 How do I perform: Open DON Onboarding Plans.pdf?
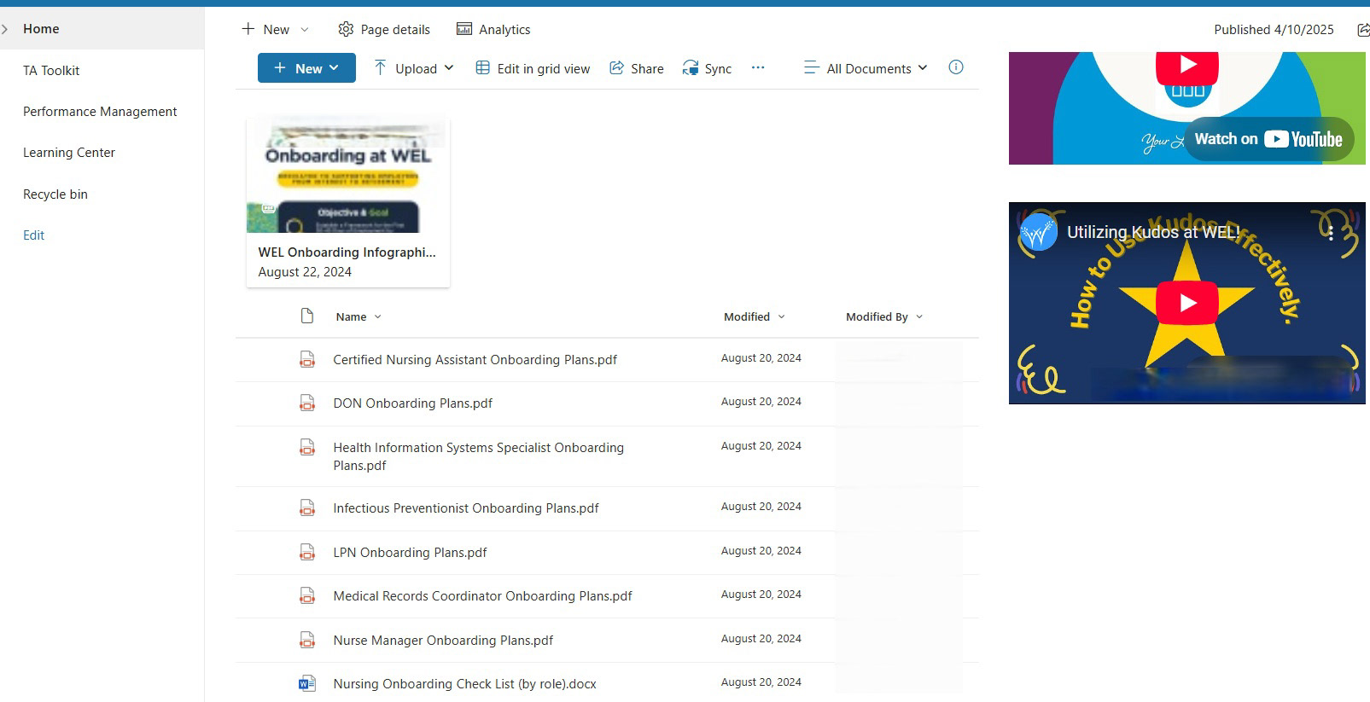coord(412,403)
